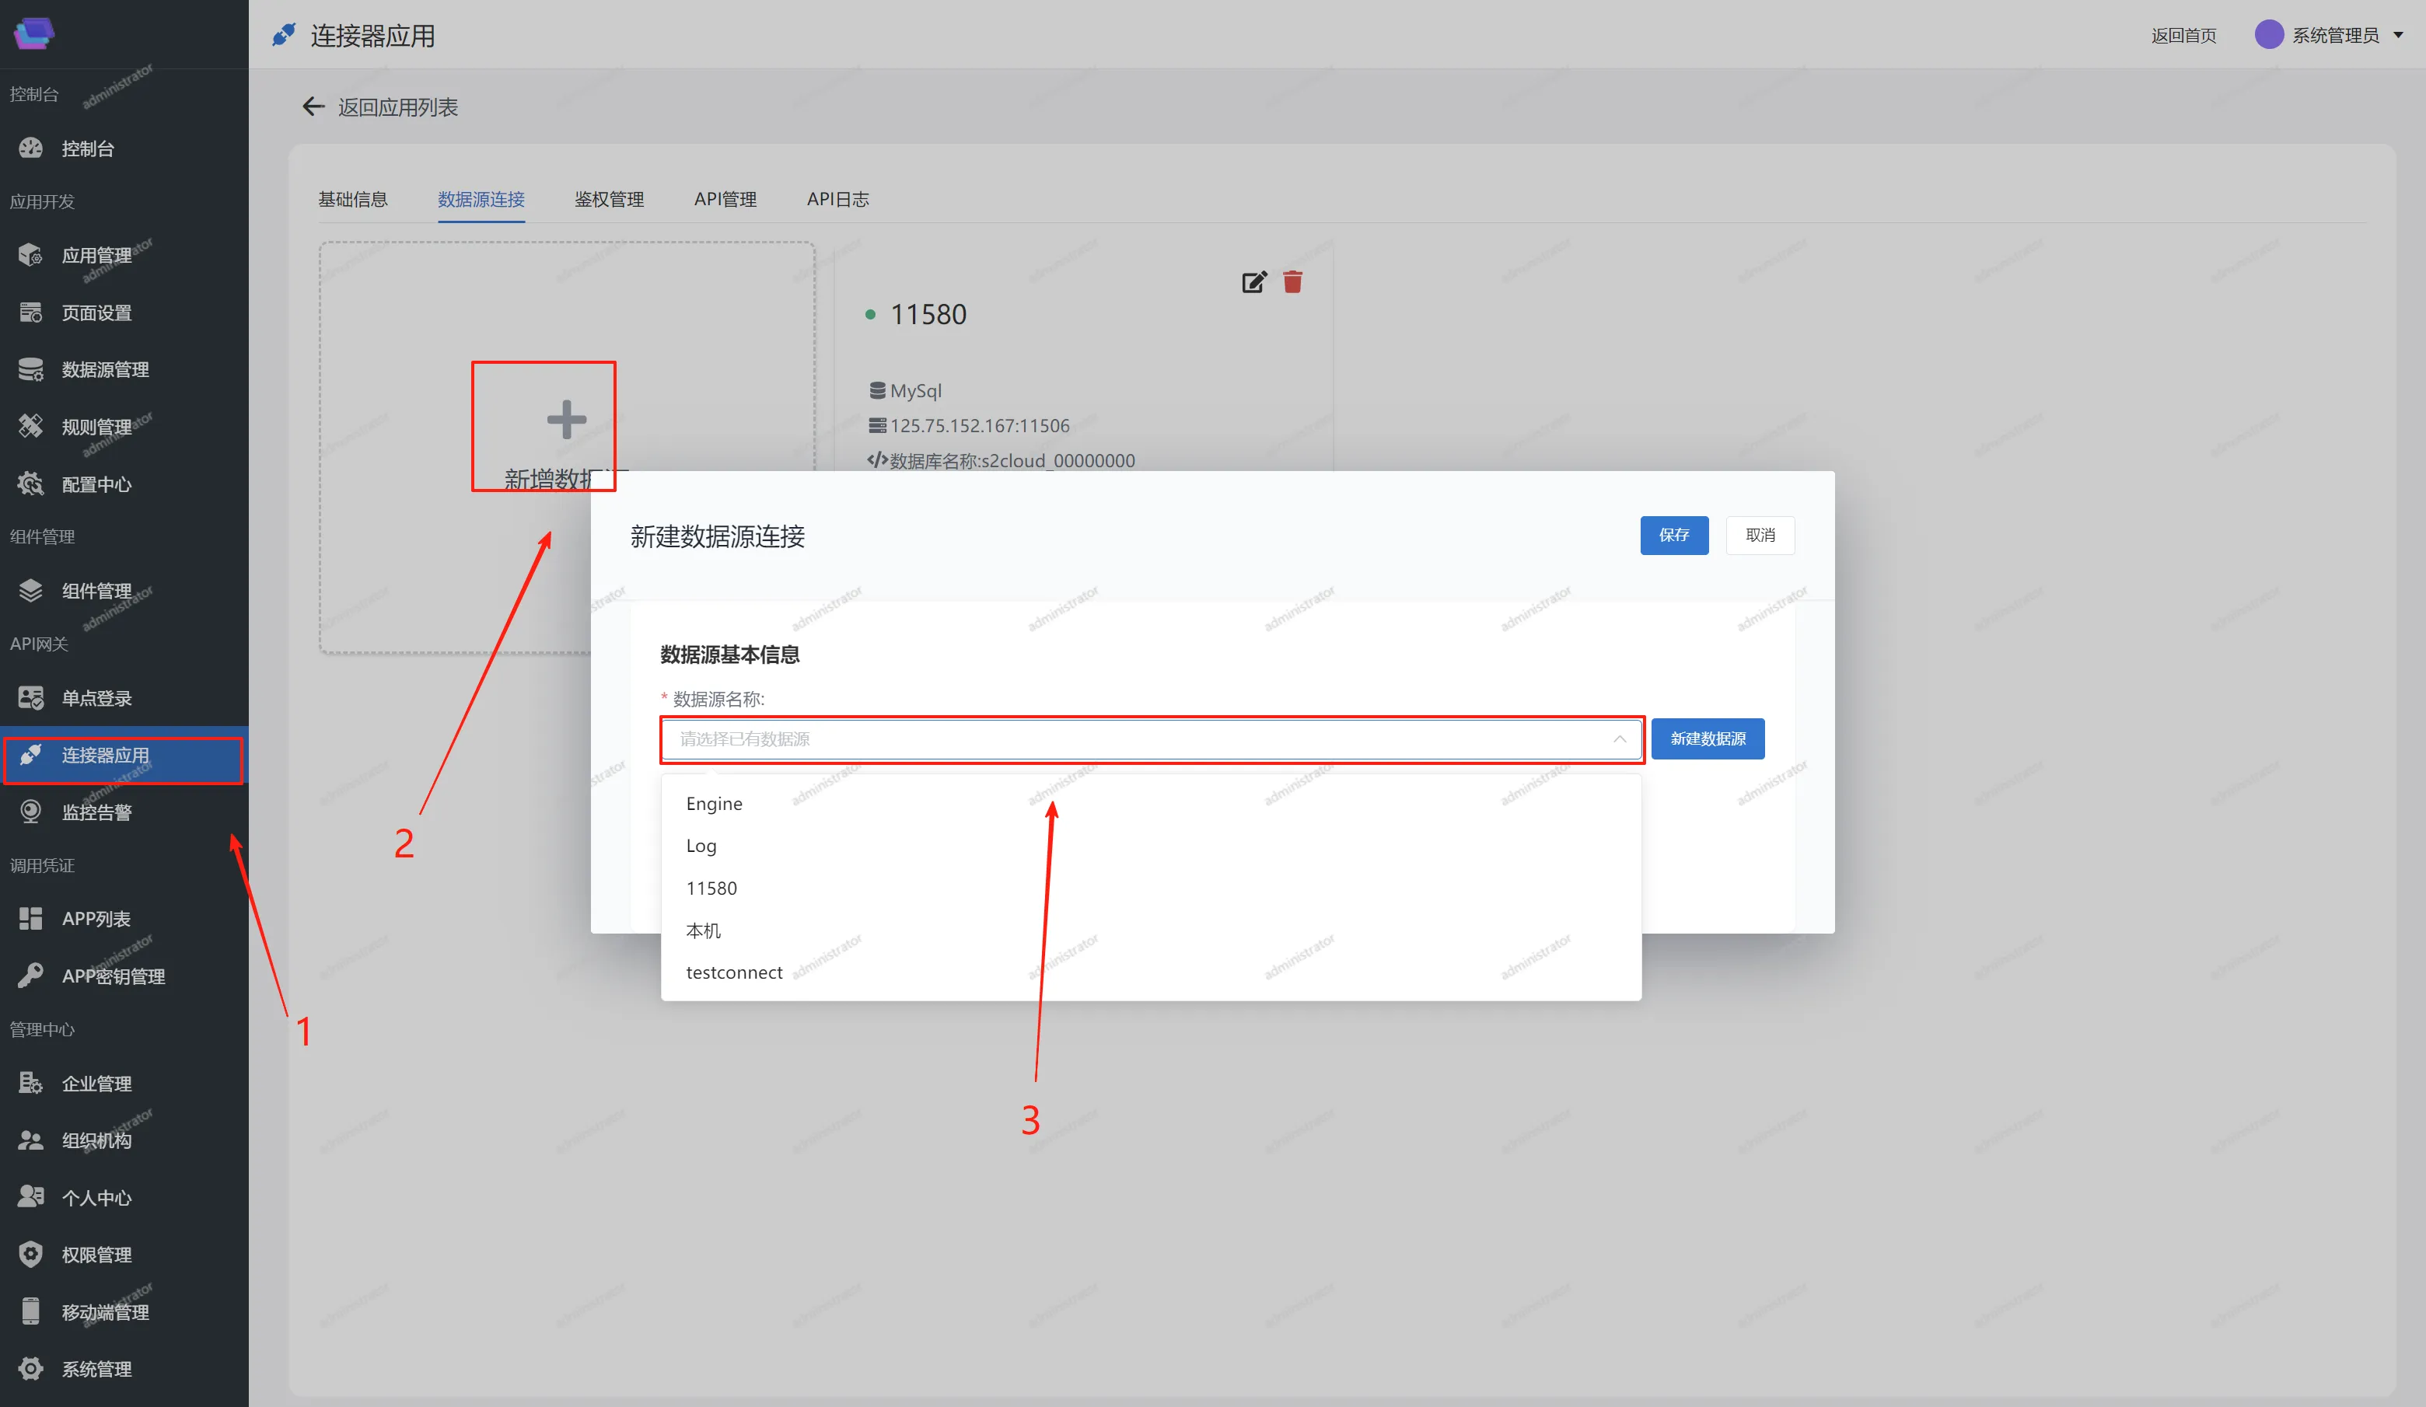Open 配置中心 in the sidebar
The width and height of the screenshot is (2426, 1407).
(x=96, y=484)
